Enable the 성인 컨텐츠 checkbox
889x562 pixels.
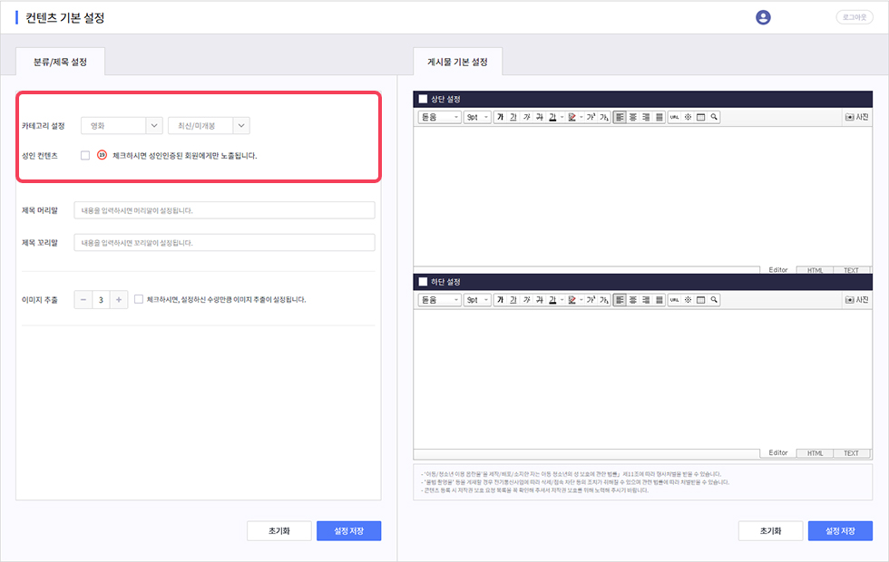click(x=85, y=155)
